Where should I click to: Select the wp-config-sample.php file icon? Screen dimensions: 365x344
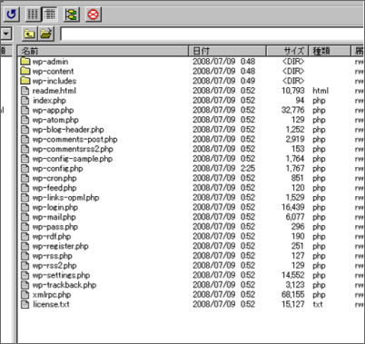point(25,159)
